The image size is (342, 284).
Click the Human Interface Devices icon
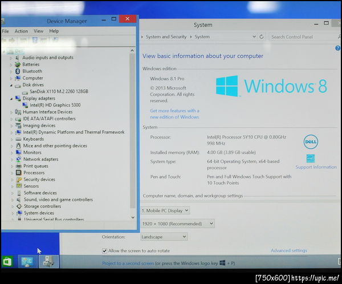[x=18, y=112]
